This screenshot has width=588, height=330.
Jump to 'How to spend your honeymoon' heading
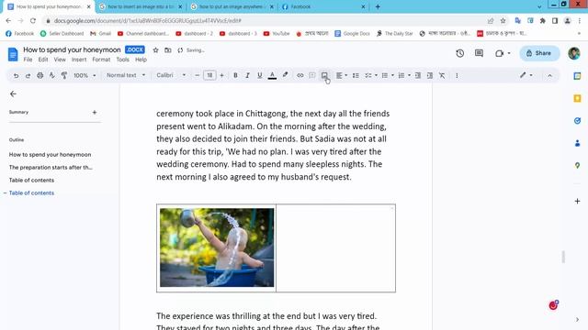coord(50,155)
